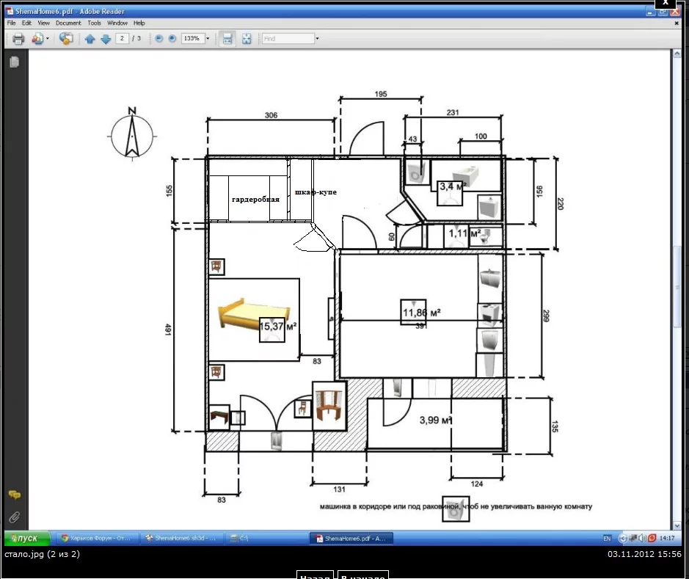The height and width of the screenshot is (579, 689).
Task: Click the 133% zoom value box
Action: click(x=193, y=38)
